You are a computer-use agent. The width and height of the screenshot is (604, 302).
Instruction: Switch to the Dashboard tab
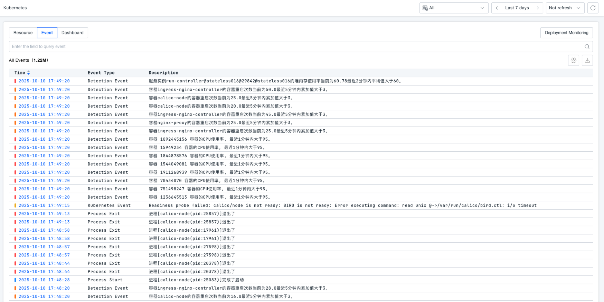[x=73, y=33]
